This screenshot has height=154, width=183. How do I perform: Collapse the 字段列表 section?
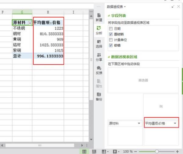tap(109, 16)
